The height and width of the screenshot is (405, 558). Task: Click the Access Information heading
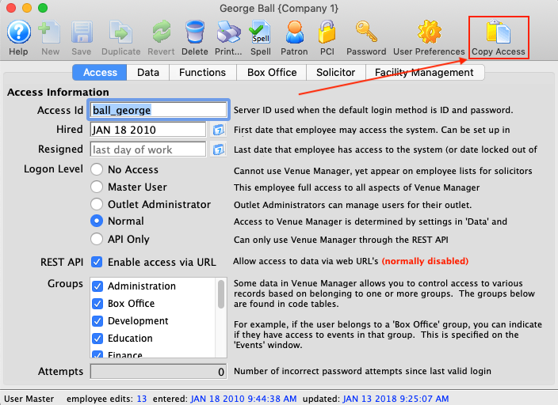click(x=58, y=92)
